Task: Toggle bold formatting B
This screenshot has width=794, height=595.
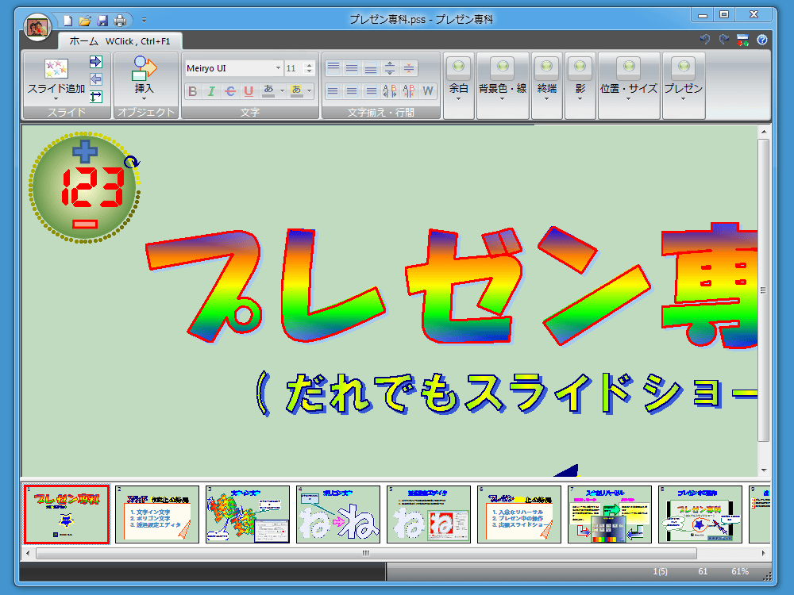Action: (192, 91)
